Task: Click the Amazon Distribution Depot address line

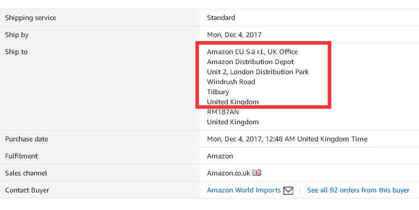Action: (x=251, y=62)
